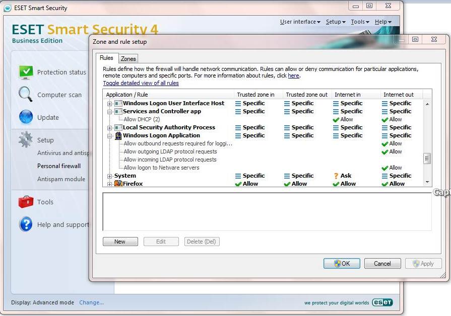Viewport: 451px width, 316px height.
Task: Click the ESET logo in the footer
Action: 382,302
